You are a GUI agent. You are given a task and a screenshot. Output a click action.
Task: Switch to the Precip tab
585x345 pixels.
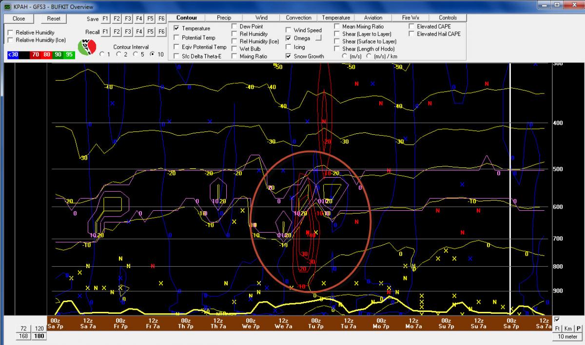pyautogui.click(x=224, y=18)
